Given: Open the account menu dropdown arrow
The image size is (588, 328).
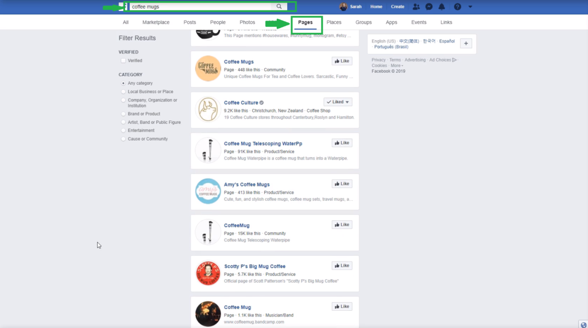Looking at the screenshot, I should coord(470,7).
